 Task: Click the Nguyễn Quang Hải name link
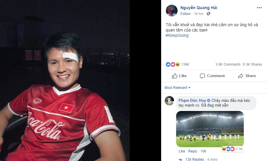point(199,8)
